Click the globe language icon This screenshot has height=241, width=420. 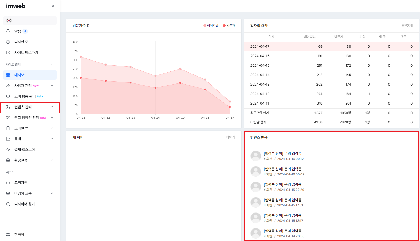click(x=8, y=235)
